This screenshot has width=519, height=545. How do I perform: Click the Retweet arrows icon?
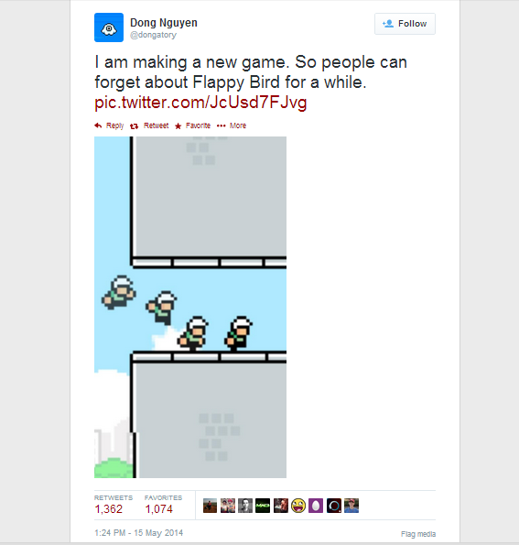134,125
